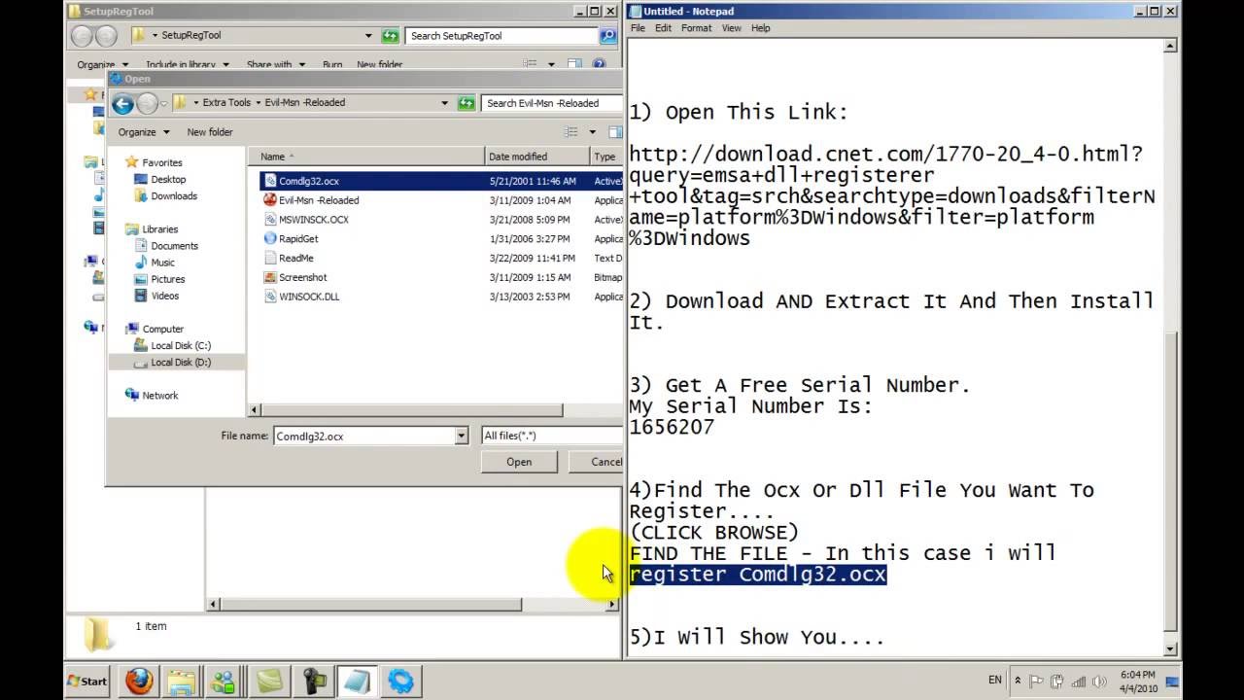Click the green refresh button beside Evil-Msn path

[x=466, y=102]
